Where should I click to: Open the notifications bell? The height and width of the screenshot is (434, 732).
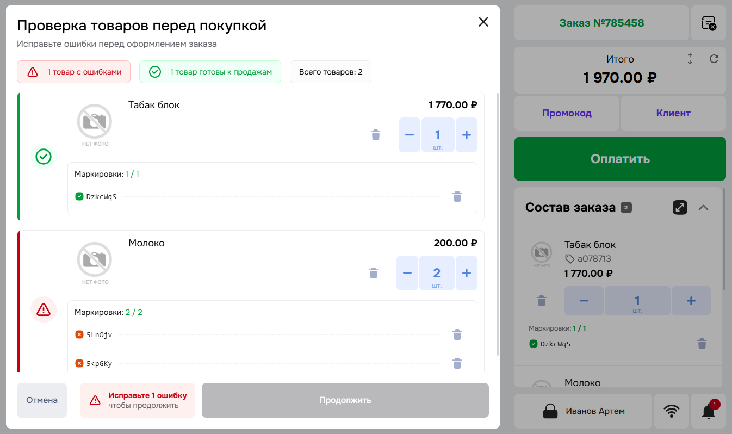pos(709,411)
